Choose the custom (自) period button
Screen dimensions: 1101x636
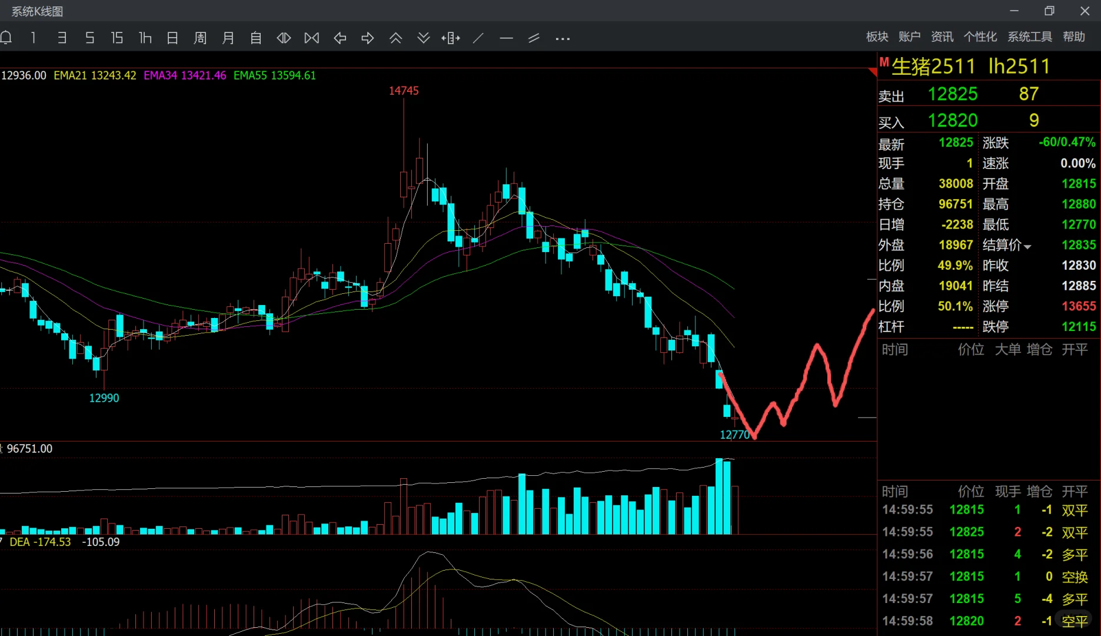point(255,38)
